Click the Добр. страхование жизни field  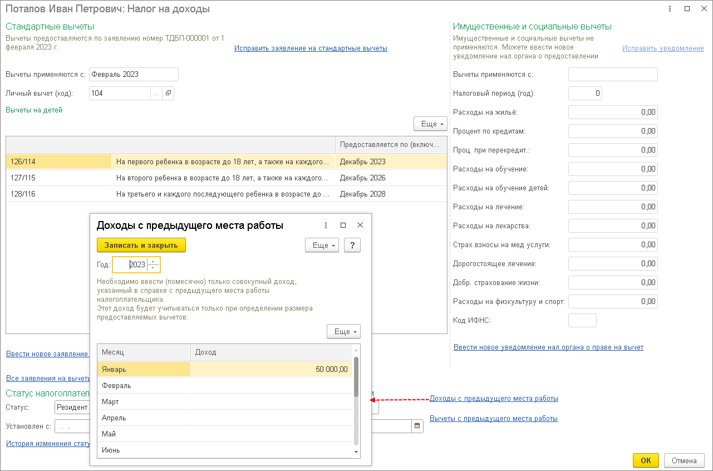tap(613, 282)
